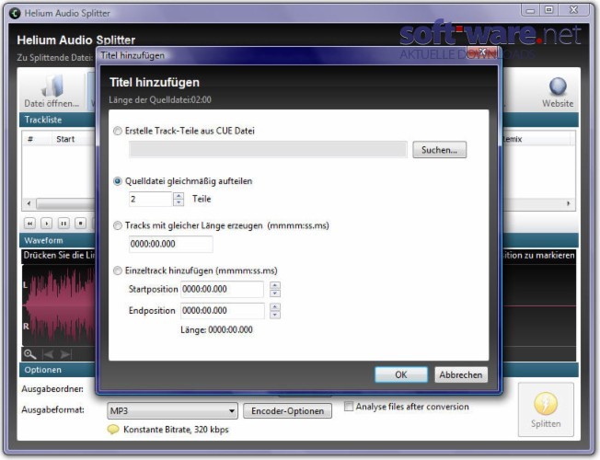
Task: Click the Teile count field
Action: pyautogui.click(x=151, y=199)
